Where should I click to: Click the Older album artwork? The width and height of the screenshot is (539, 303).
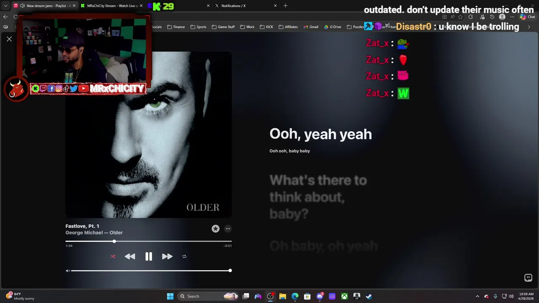pos(149,135)
